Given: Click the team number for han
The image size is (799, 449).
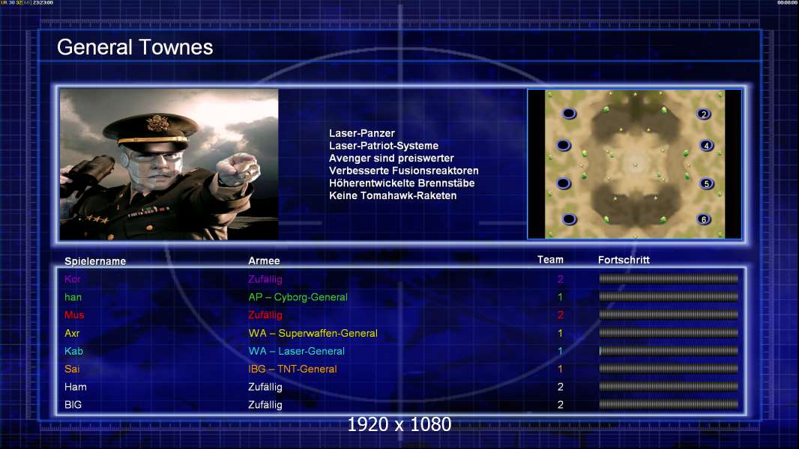Looking at the screenshot, I should pyautogui.click(x=560, y=297).
